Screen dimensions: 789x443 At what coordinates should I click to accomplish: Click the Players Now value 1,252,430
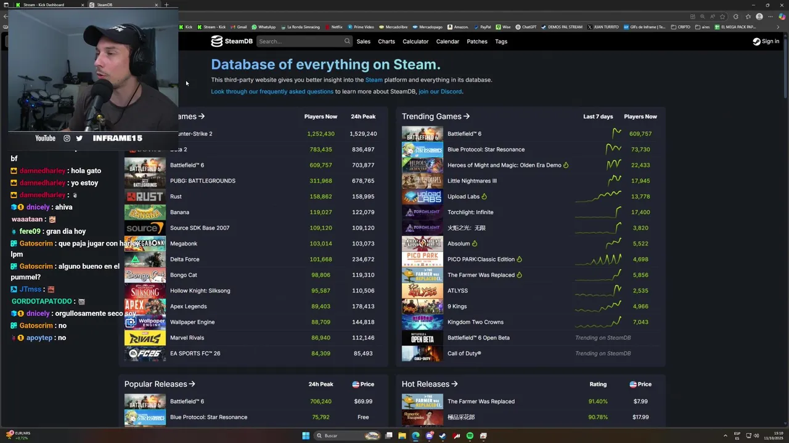(321, 134)
